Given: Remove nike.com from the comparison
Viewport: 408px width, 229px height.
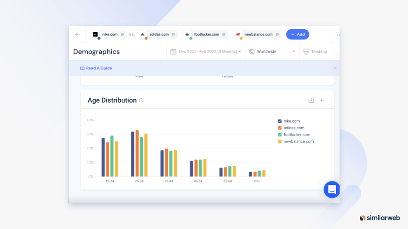Looking at the screenshot, I should pyautogui.click(x=122, y=34).
